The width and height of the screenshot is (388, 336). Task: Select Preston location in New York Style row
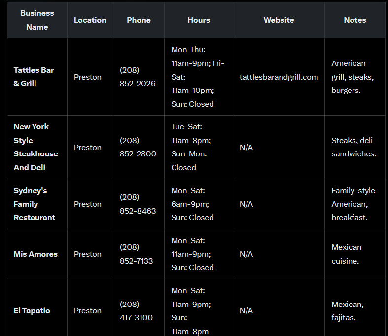(88, 148)
